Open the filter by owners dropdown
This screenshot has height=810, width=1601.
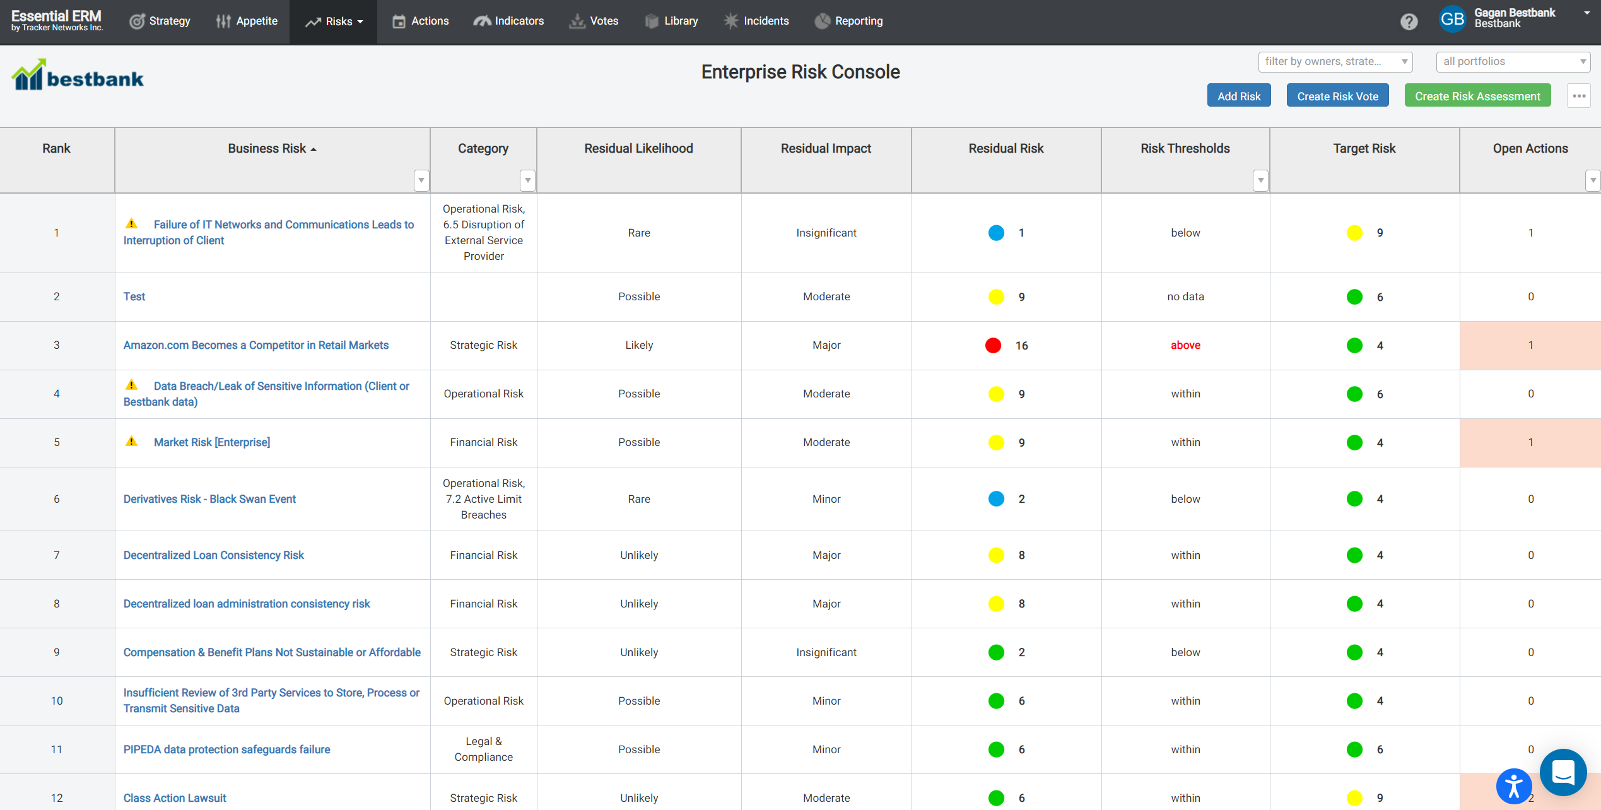pyautogui.click(x=1335, y=61)
